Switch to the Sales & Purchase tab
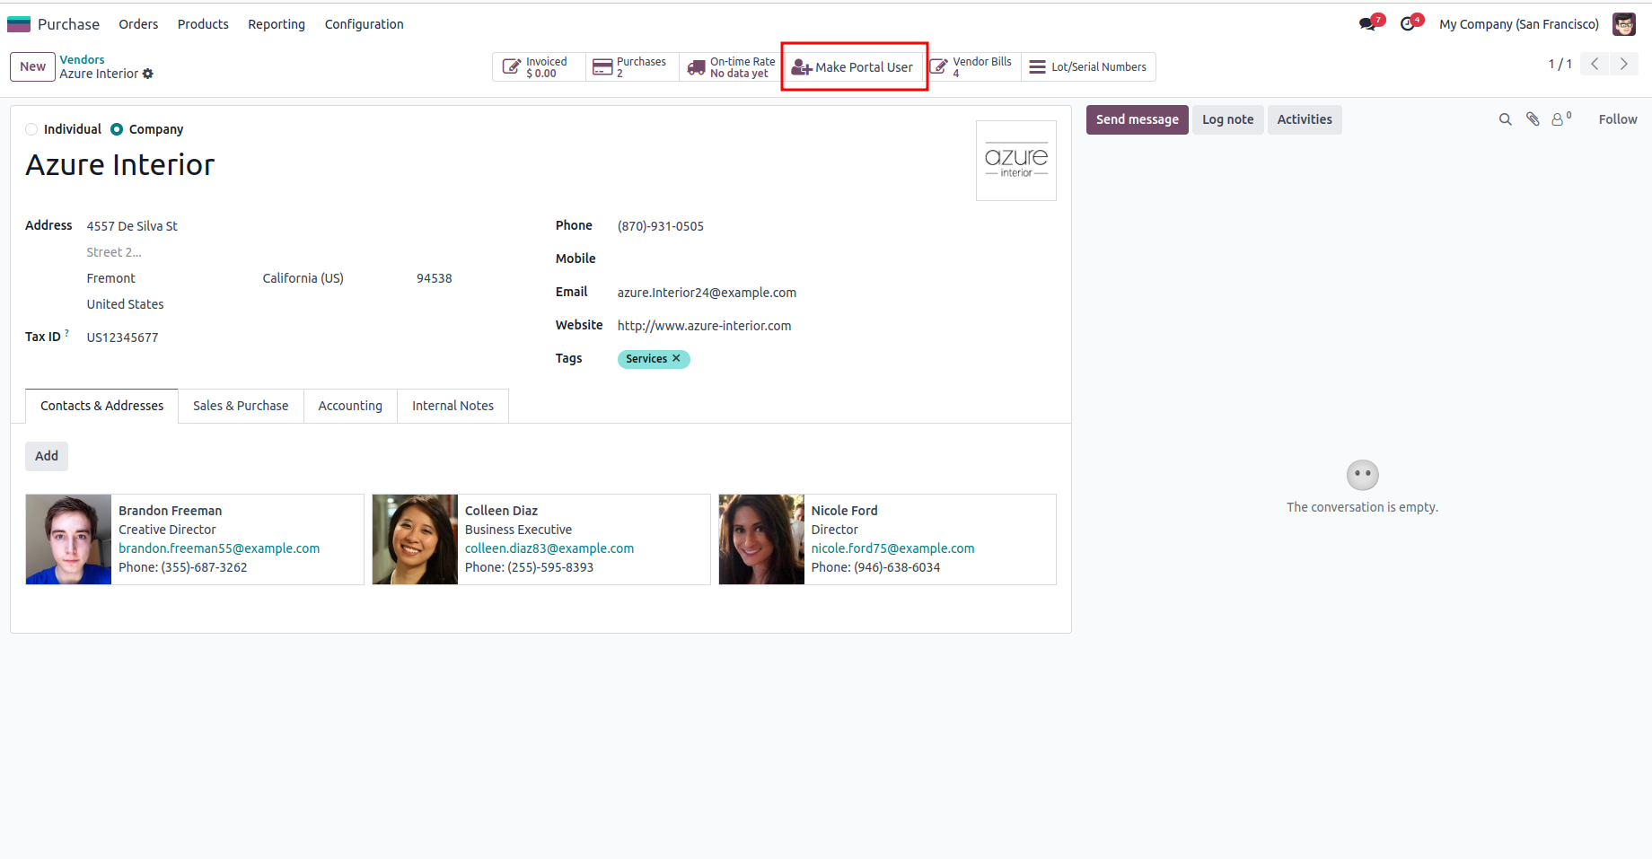1652x859 pixels. tap(241, 406)
